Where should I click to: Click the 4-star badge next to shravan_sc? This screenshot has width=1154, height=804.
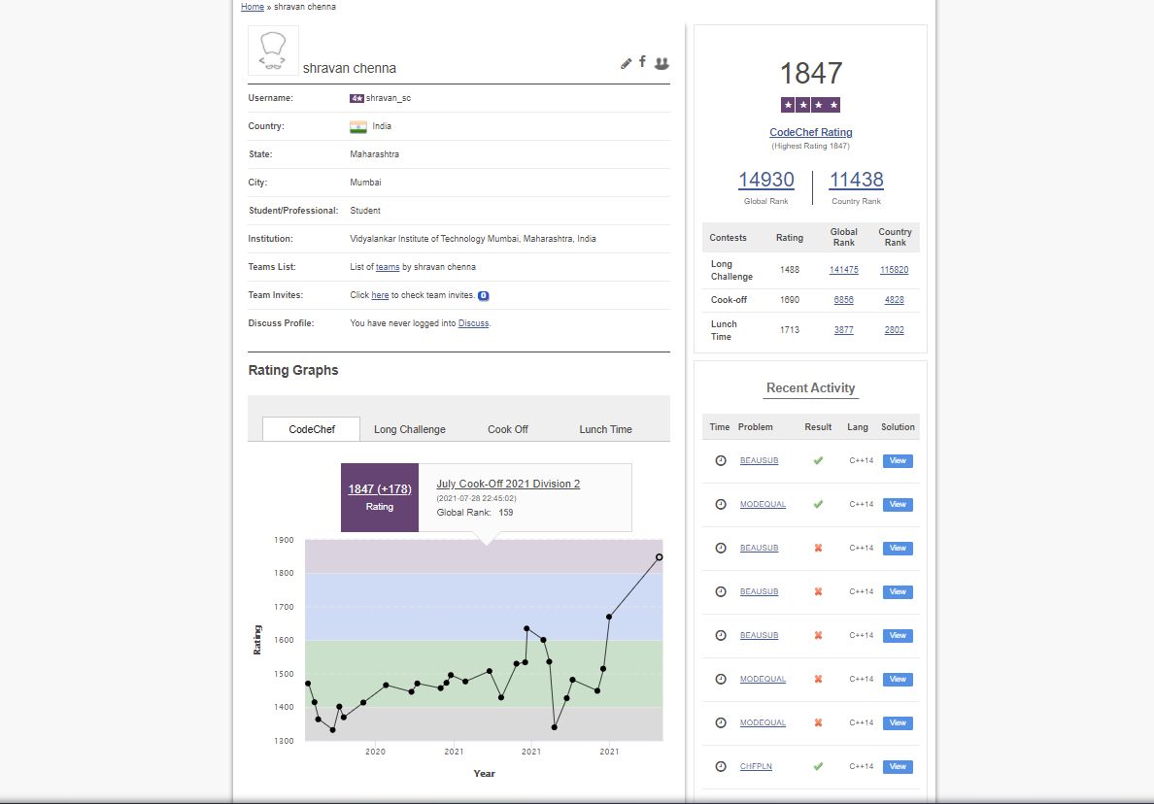(x=356, y=98)
